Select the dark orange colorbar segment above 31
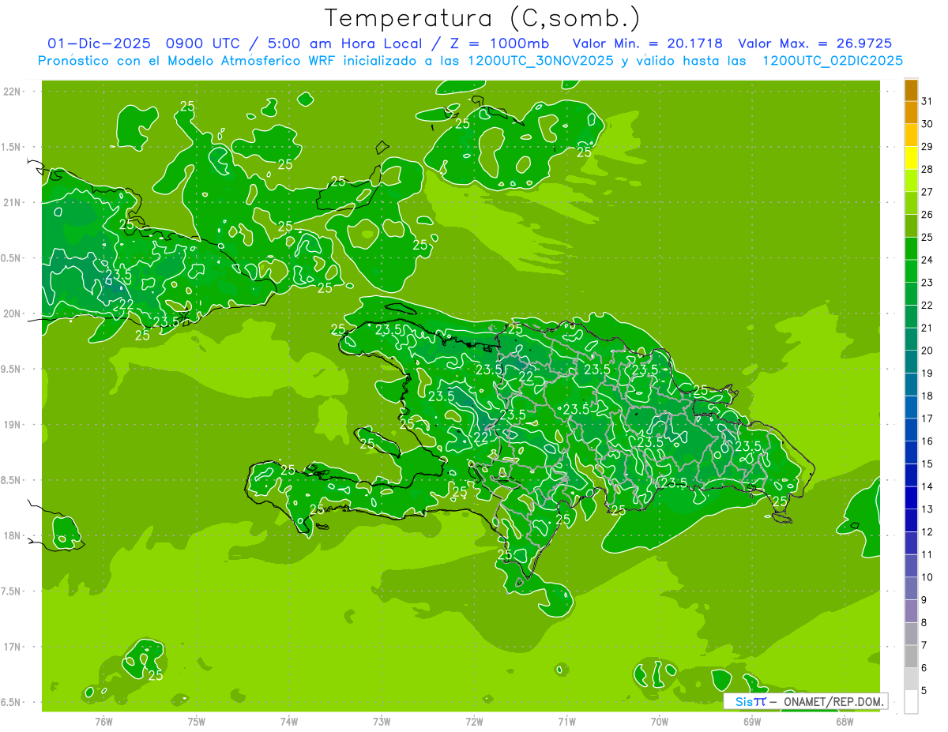The height and width of the screenshot is (732, 948). [911, 91]
